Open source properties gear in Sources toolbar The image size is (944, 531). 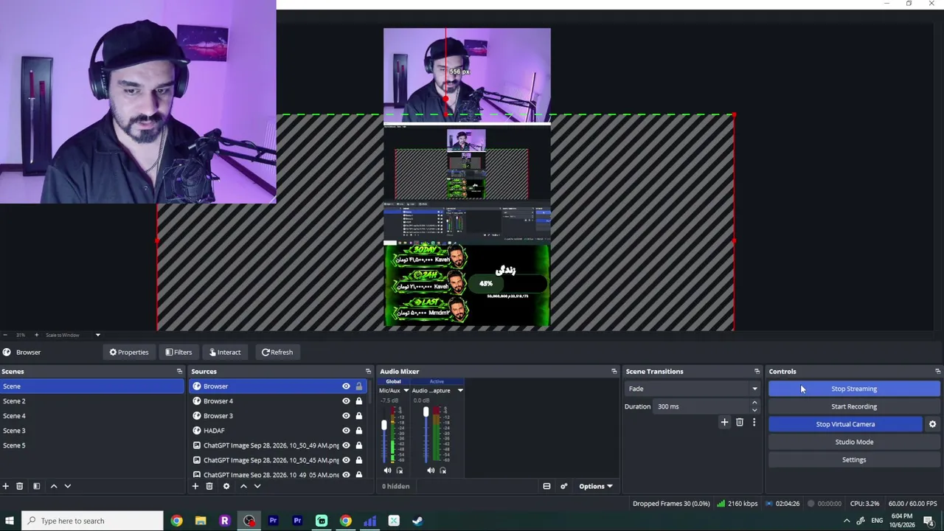point(226,486)
